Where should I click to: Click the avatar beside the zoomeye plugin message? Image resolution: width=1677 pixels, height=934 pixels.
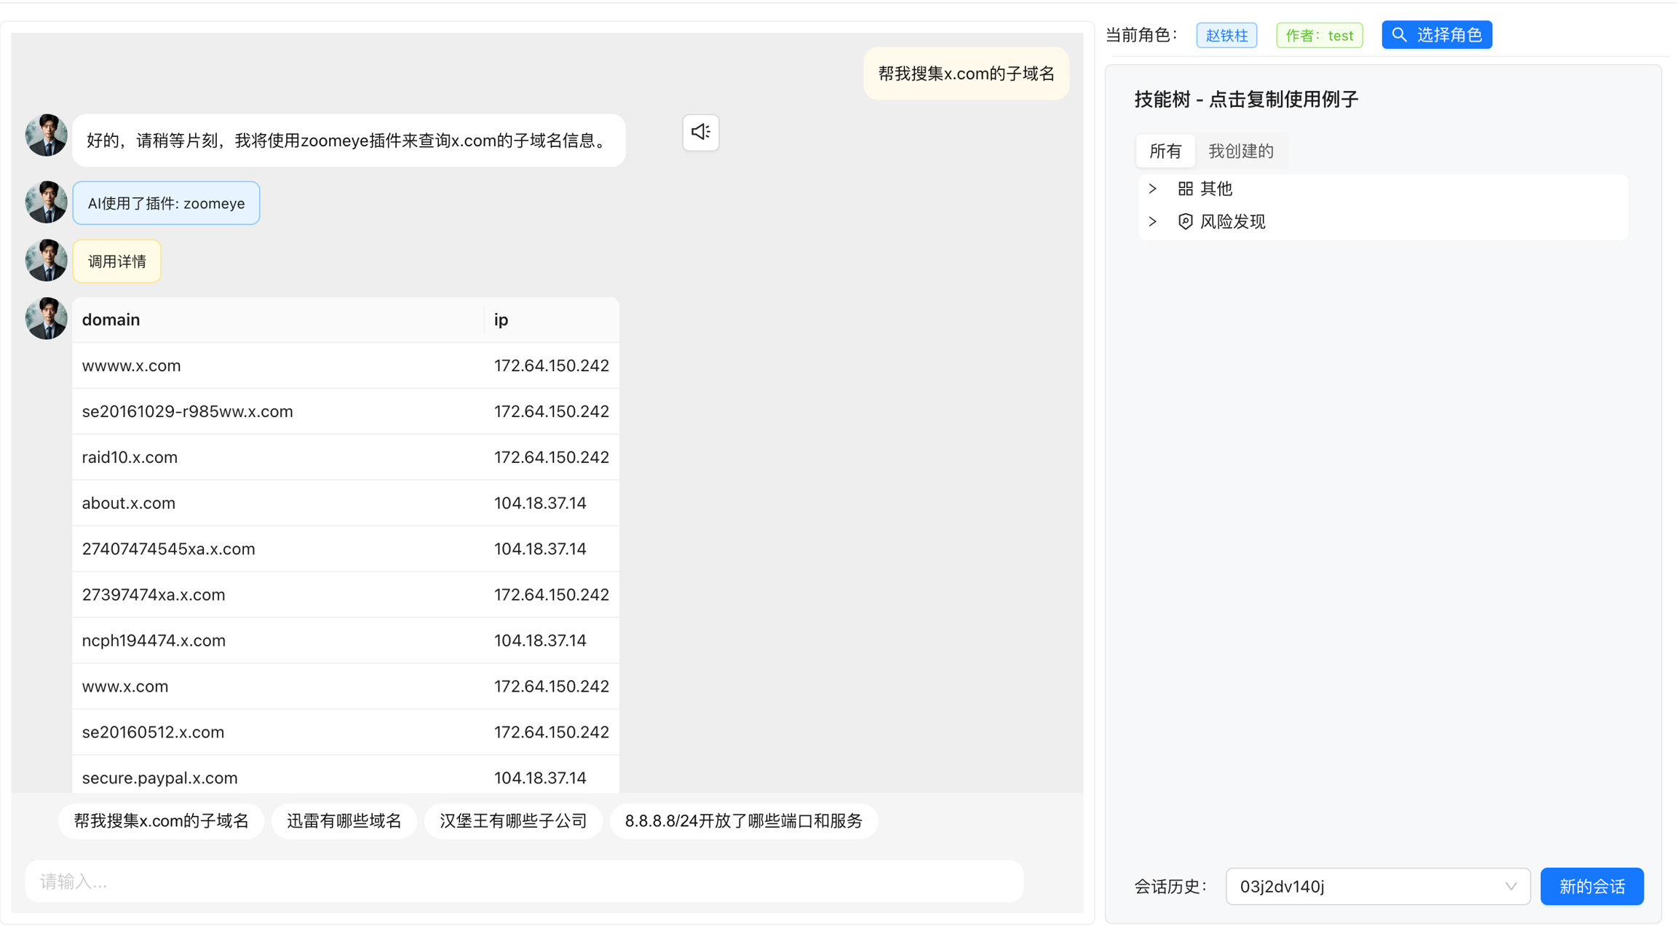[46, 202]
